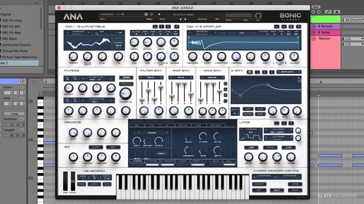Screen dimensions: 364x204
Task: Select oscillator 6 button in OSC 4-6 Sampler
Action: pyautogui.click(x=291, y=27)
